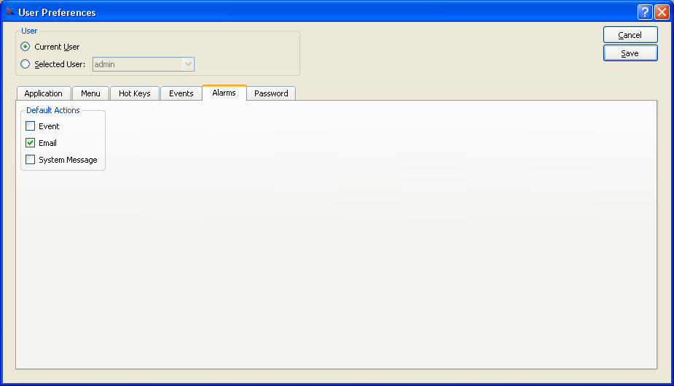Click the User group label

[29, 31]
